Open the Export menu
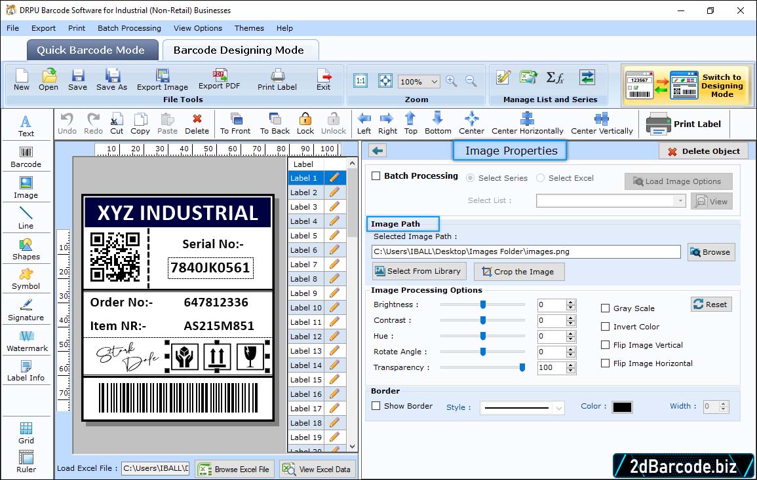Screen dimensions: 757x480 43,28
